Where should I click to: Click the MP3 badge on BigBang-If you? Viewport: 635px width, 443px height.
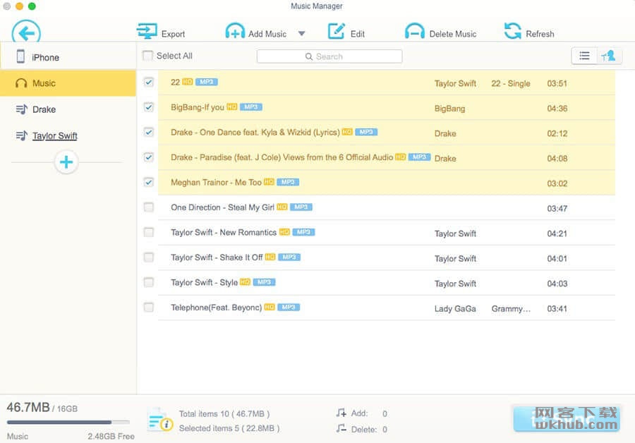(251, 107)
